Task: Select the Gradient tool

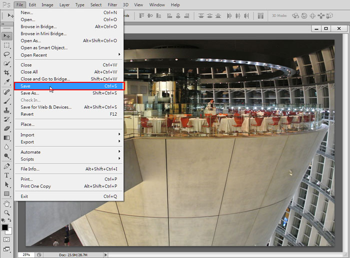Action: click(6, 138)
